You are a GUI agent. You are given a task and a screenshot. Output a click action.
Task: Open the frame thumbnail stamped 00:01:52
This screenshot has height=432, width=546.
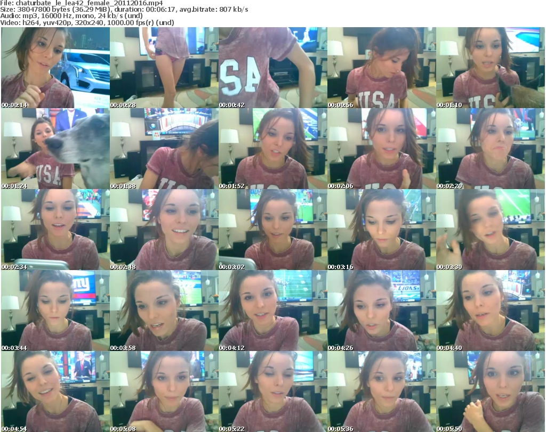(x=272, y=149)
